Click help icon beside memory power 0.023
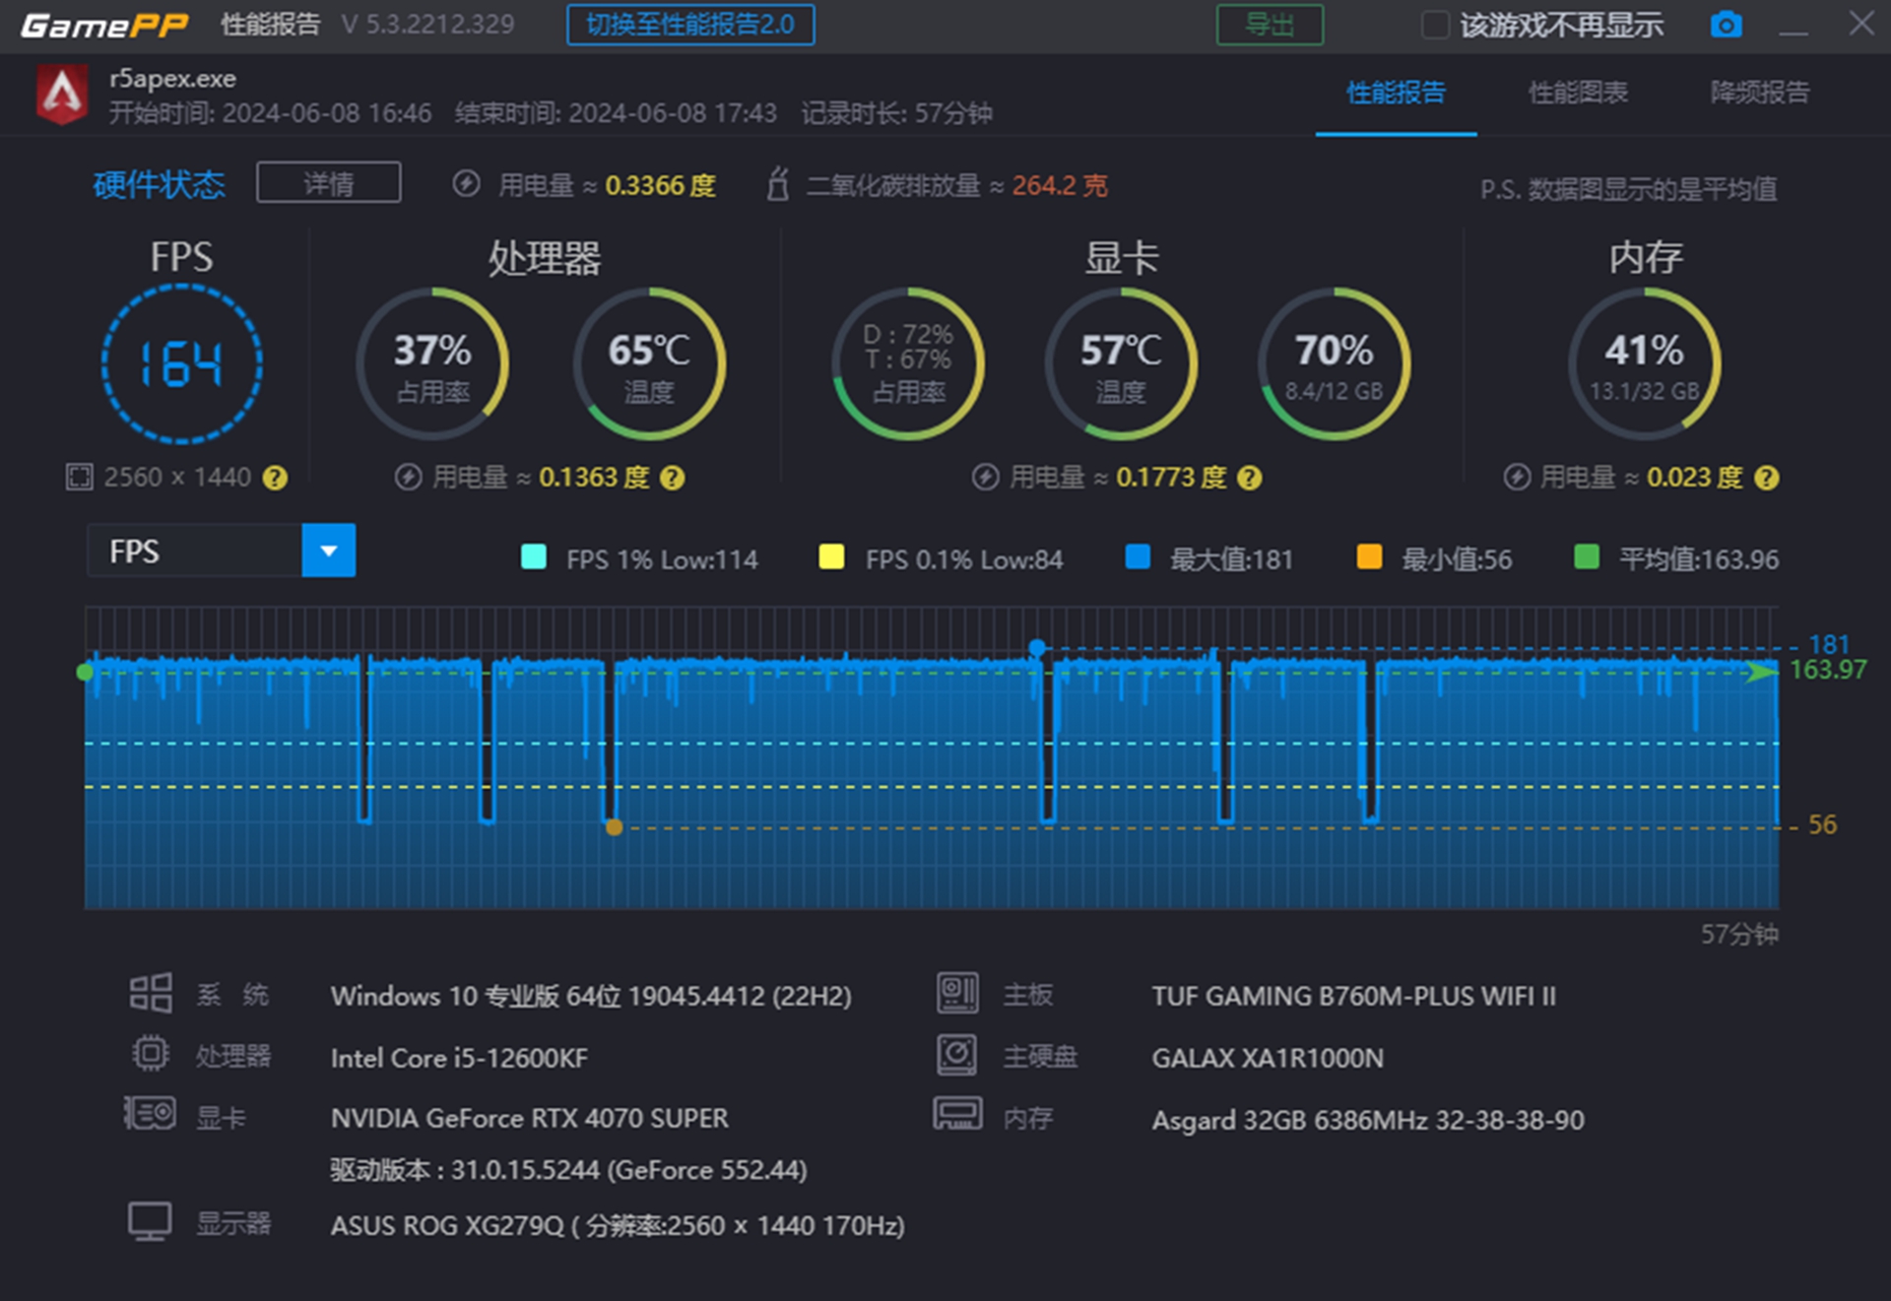1891x1301 pixels. (1767, 479)
